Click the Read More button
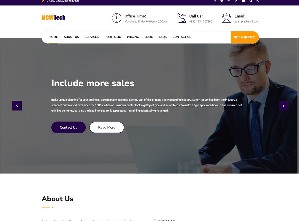The width and height of the screenshot is (299, 221). (107, 127)
